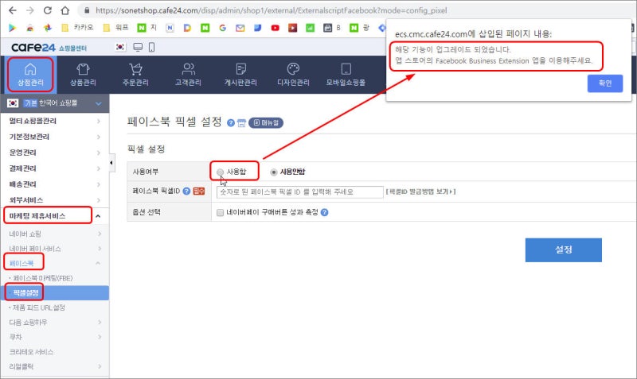Expand 기본정보관리 in sidebar
Screen dimensions: 637x379
[55, 137]
